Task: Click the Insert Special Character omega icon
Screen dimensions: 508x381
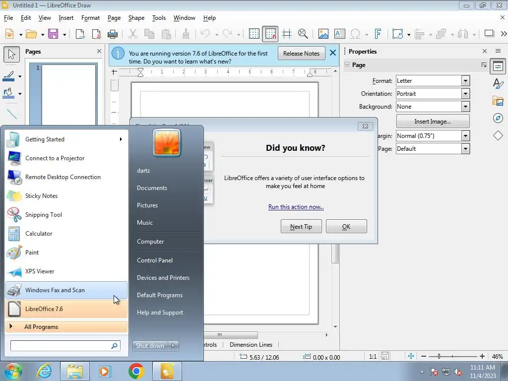Action: click(355, 34)
